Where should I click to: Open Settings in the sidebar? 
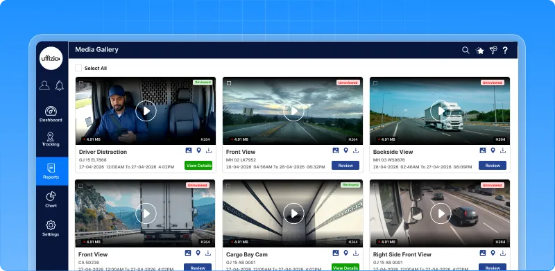tap(51, 229)
